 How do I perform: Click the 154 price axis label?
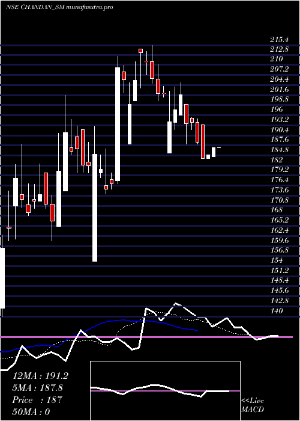[277, 260]
